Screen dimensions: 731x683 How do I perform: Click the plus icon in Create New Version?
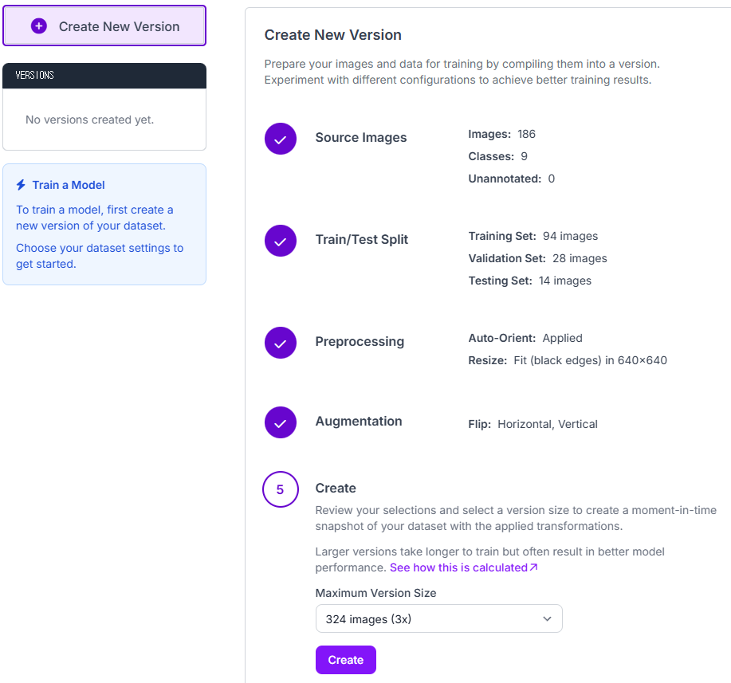point(39,26)
